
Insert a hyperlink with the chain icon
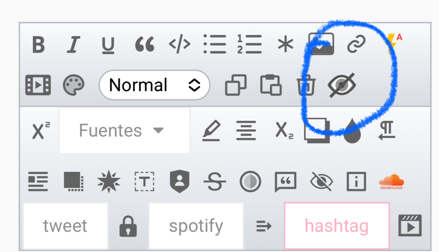[x=356, y=44]
